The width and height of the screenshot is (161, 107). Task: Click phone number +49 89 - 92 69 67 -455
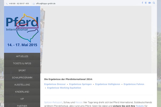click(x=19, y=3)
